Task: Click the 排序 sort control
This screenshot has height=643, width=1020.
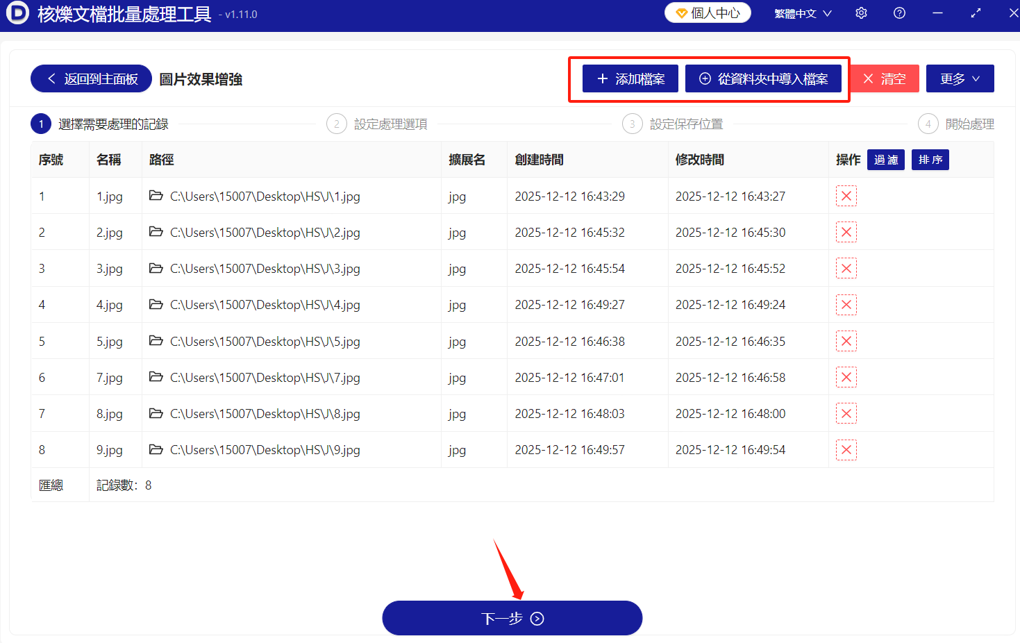Action: coord(930,160)
